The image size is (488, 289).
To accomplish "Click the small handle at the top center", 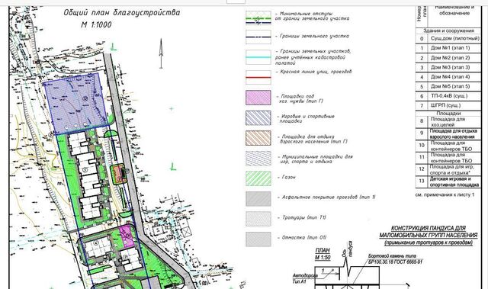I will [x=236, y=2].
